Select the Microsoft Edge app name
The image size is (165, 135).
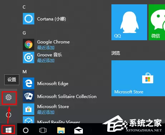(53, 84)
